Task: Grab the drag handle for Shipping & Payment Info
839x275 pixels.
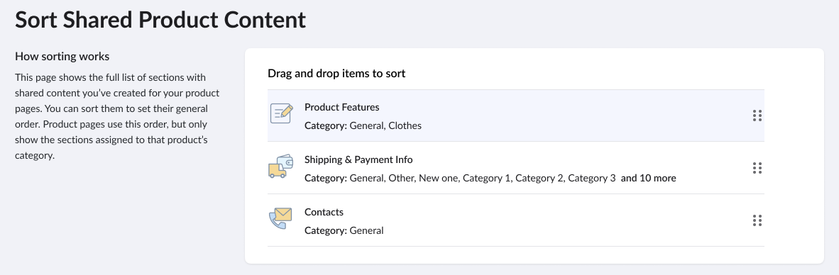Action: pos(757,168)
